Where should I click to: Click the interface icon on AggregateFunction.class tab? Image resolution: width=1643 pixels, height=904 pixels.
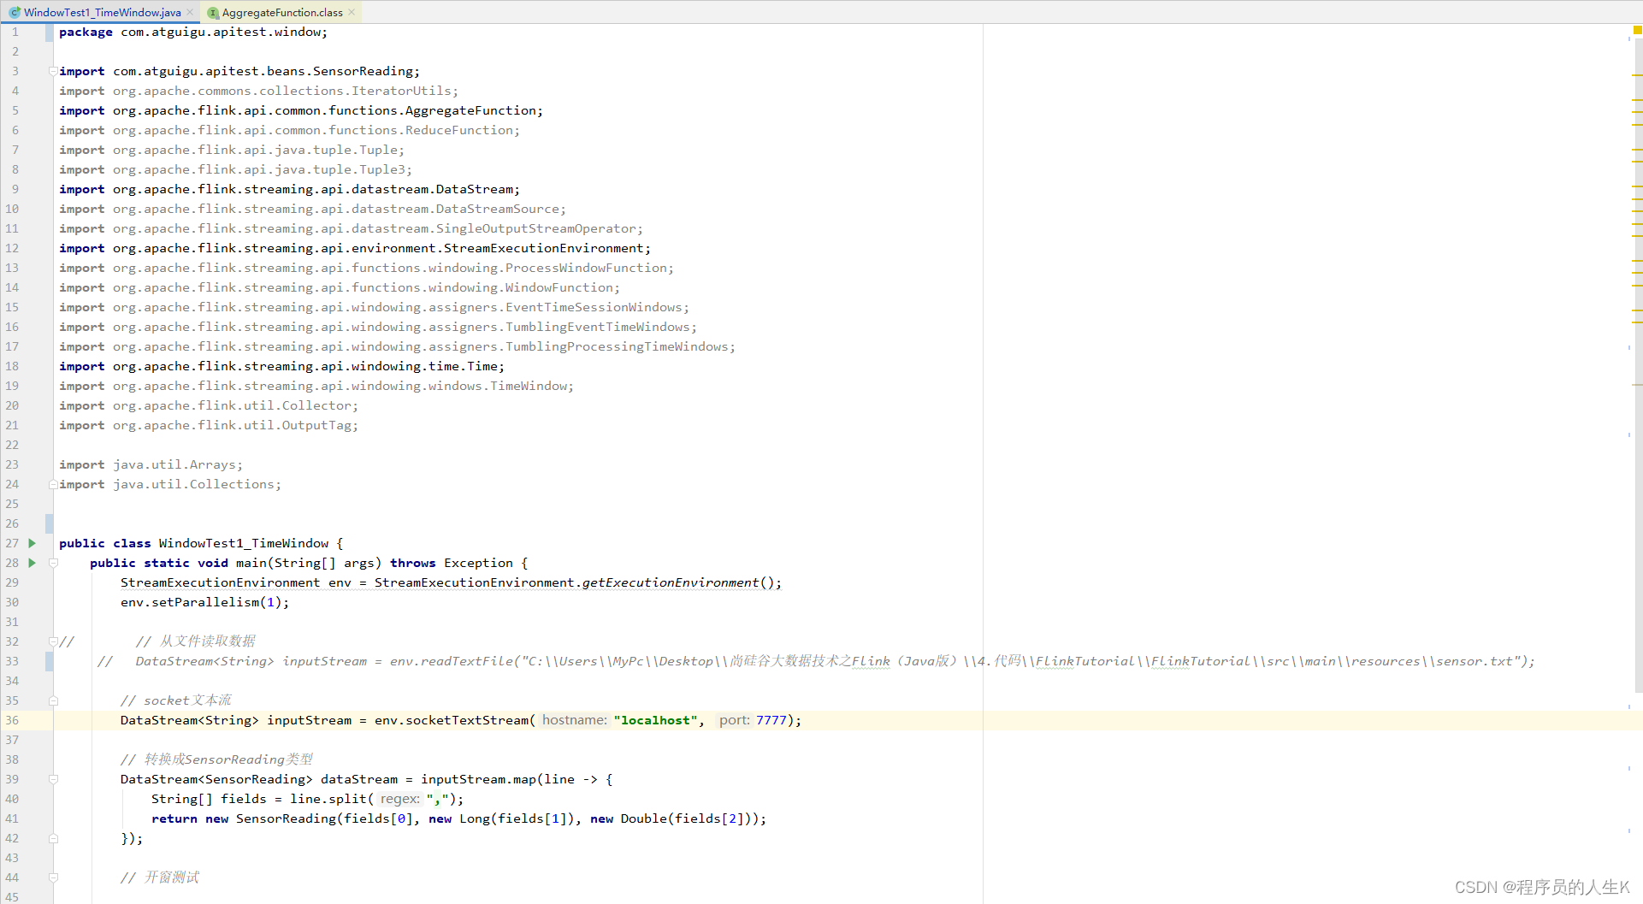tap(213, 12)
